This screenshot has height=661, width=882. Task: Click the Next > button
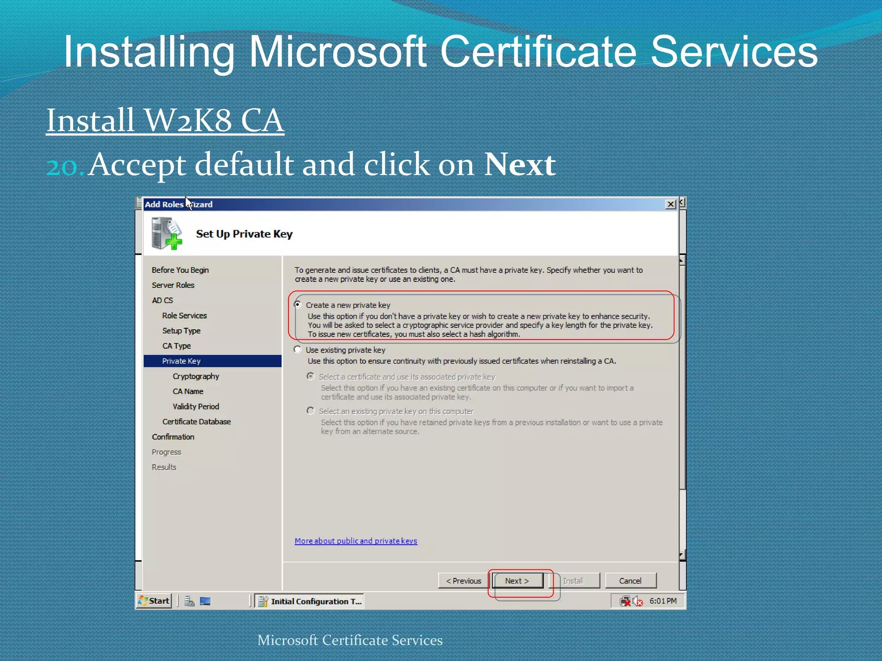tap(517, 581)
